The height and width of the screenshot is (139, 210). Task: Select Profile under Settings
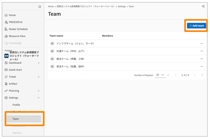16,105
